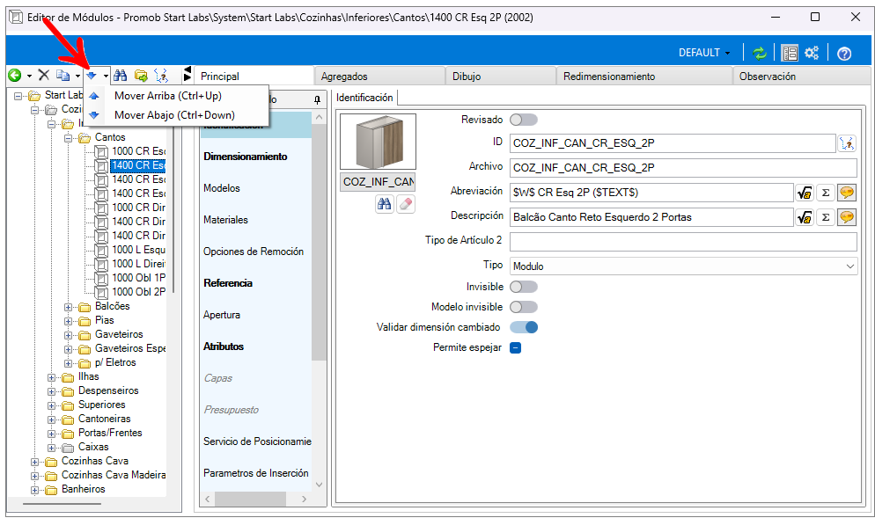Delete item using the X toolbar icon
The height and width of the screenshot is (518, 875).
click(43, 76)
